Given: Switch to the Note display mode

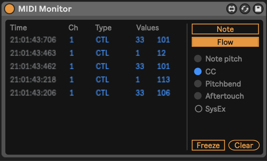Looking at the screenshot, I should tap(225, 29).
